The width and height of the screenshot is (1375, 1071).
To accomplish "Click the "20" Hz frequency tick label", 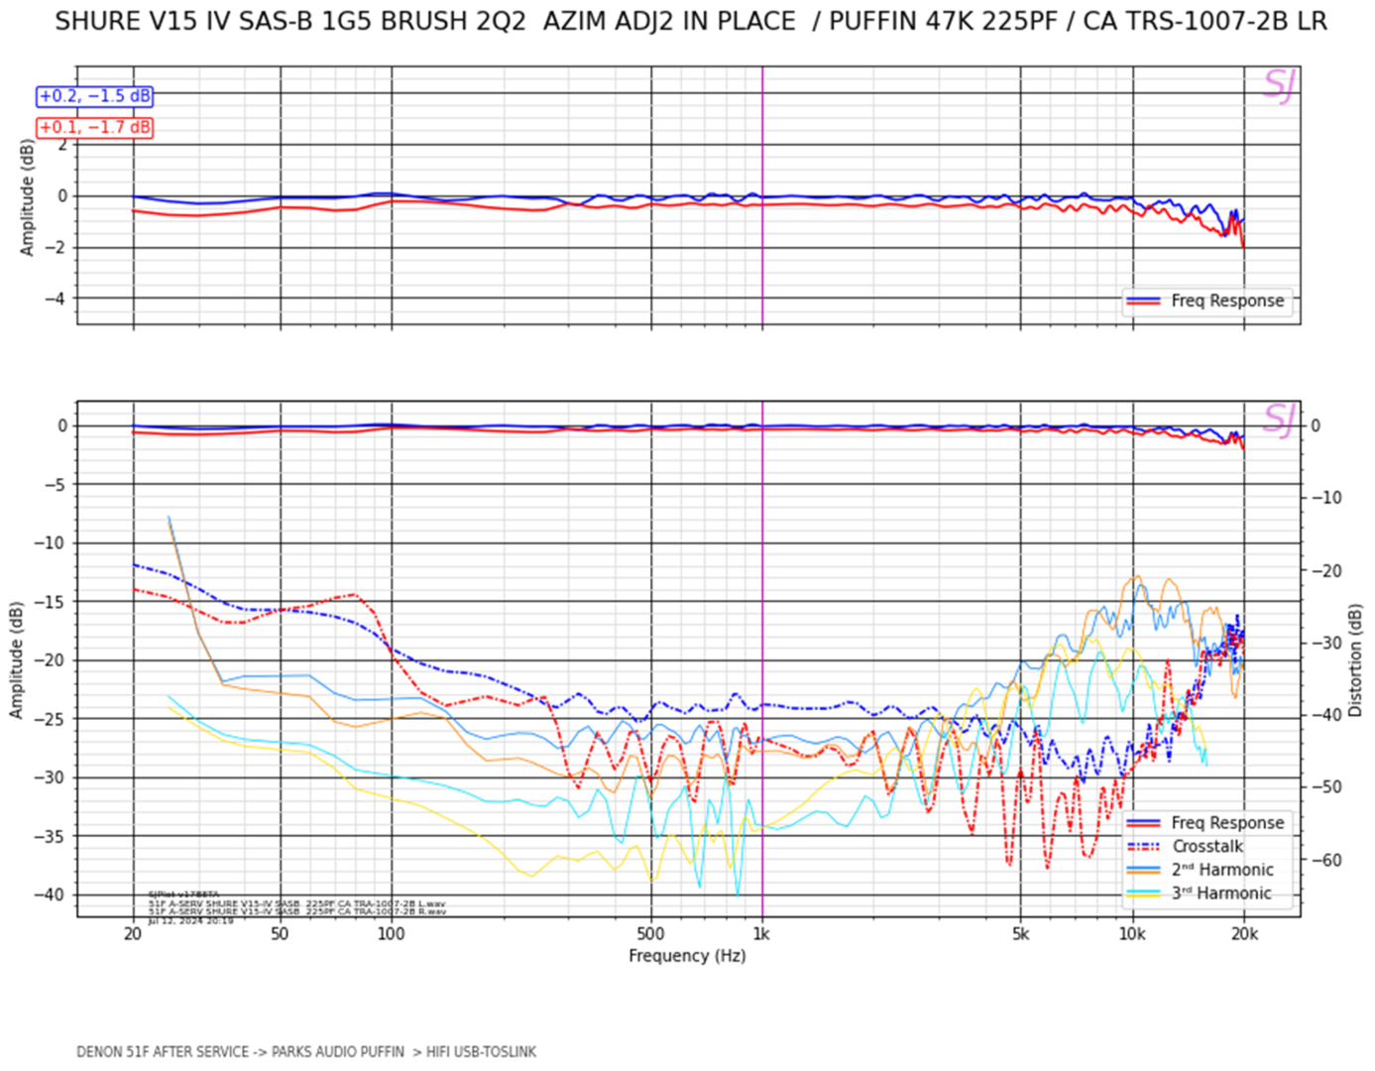I will click(133, 934).
